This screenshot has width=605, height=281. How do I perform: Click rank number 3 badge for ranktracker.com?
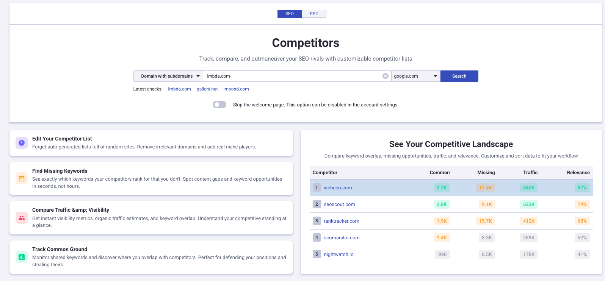(317, 221)
